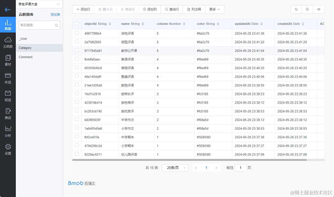Click the 查询行 button
The height and width of the screenshot is (197, 334).
172,9
